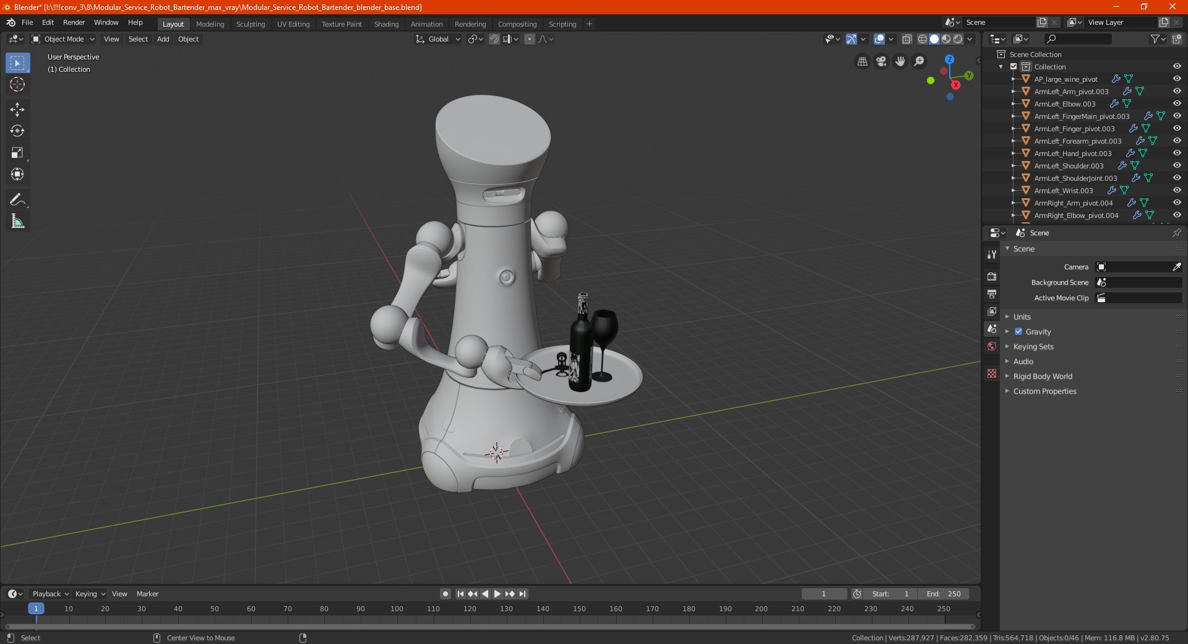Screen dimensions: 1188x644
Task: Click the timeline current frame marker
Action: click(x=36, y=609)
